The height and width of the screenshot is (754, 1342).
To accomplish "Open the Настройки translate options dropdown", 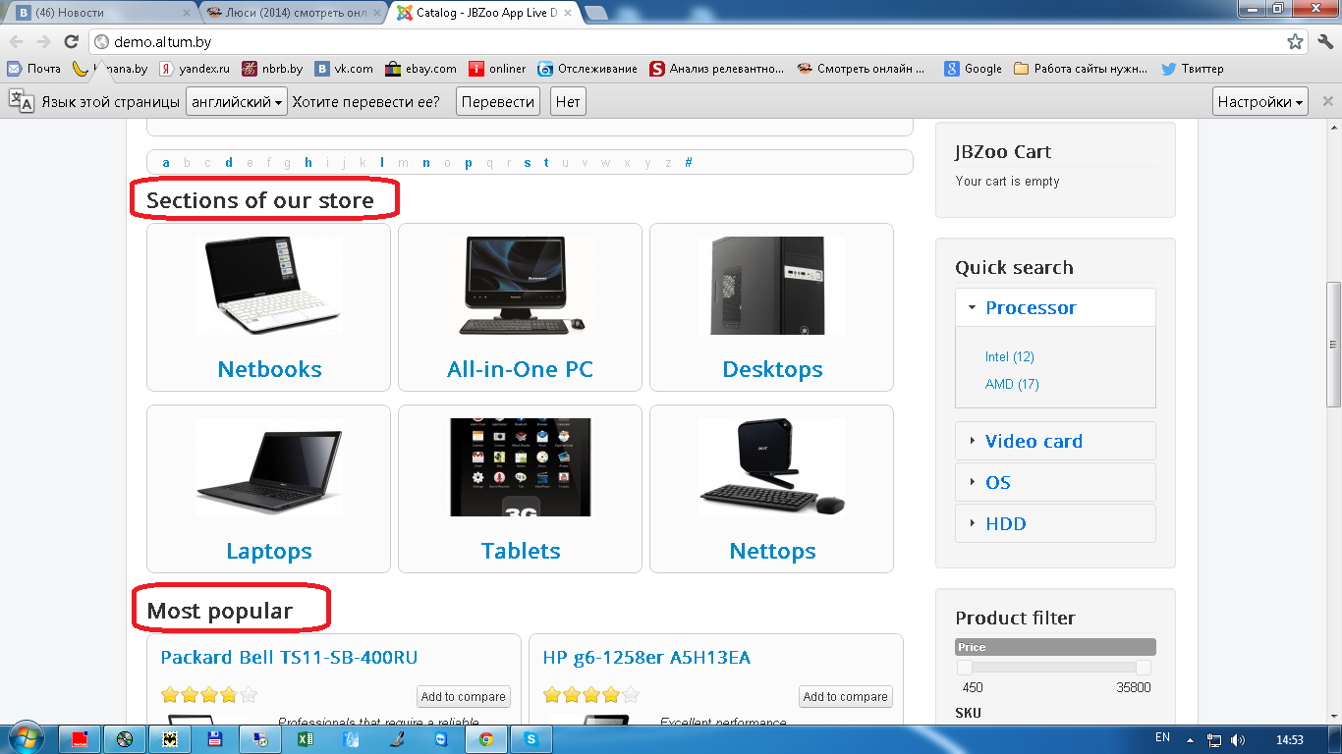I will [x=1260, y=101].
